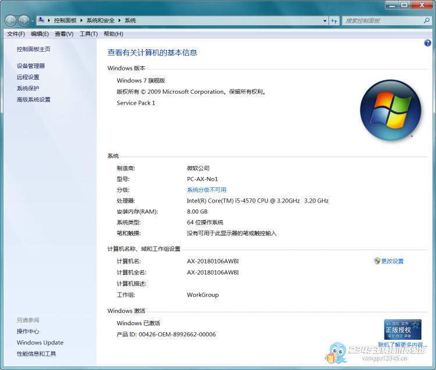Maximize the System window
Screen dimensions: 436x370
(404, 5)
